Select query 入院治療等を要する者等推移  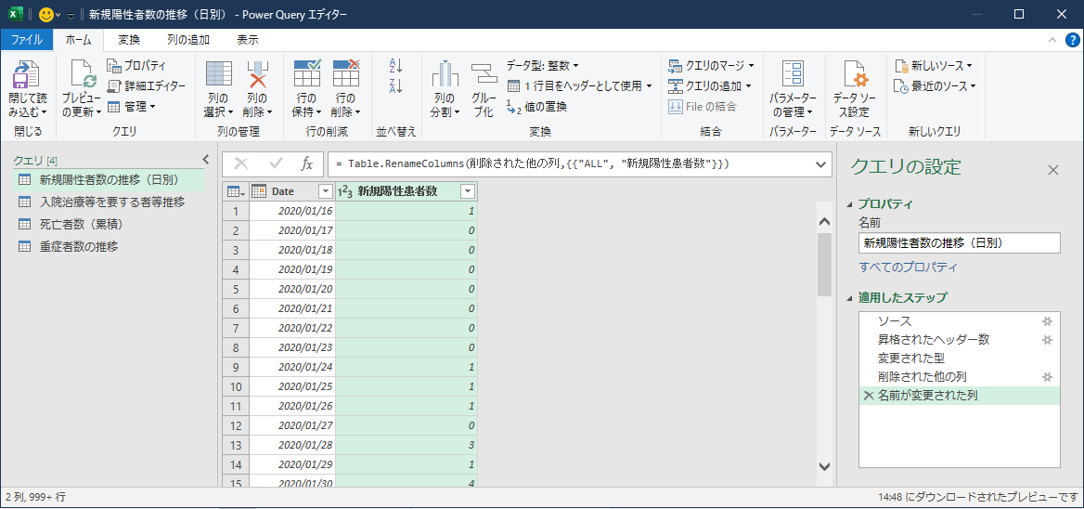pyautogui.click(x=110, y=202)
